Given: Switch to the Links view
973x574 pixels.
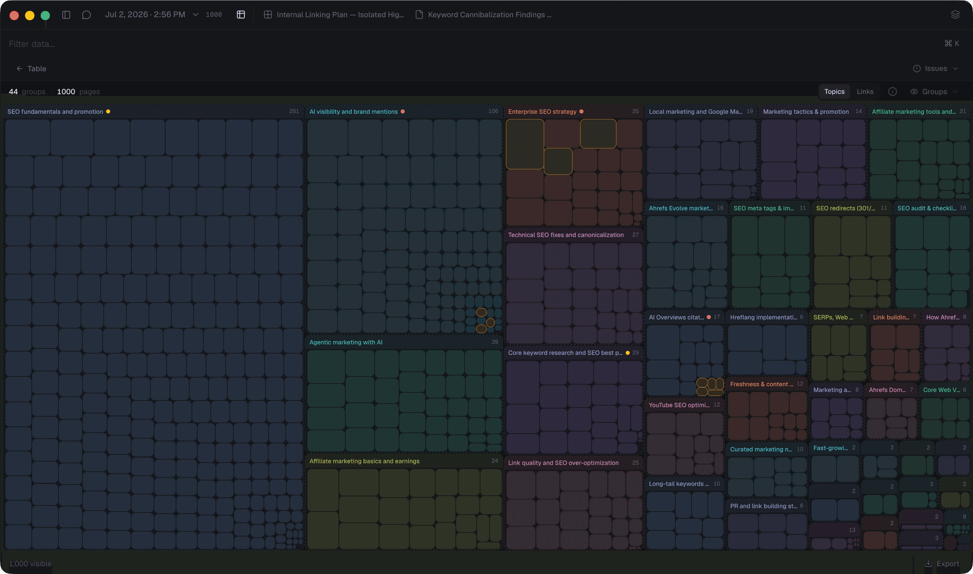Looking at the screenshot, I should (x=865, y=92).
